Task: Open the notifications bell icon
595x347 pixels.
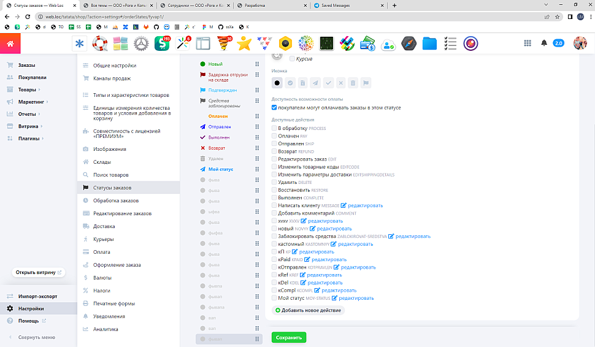Action: pos(543,43)
